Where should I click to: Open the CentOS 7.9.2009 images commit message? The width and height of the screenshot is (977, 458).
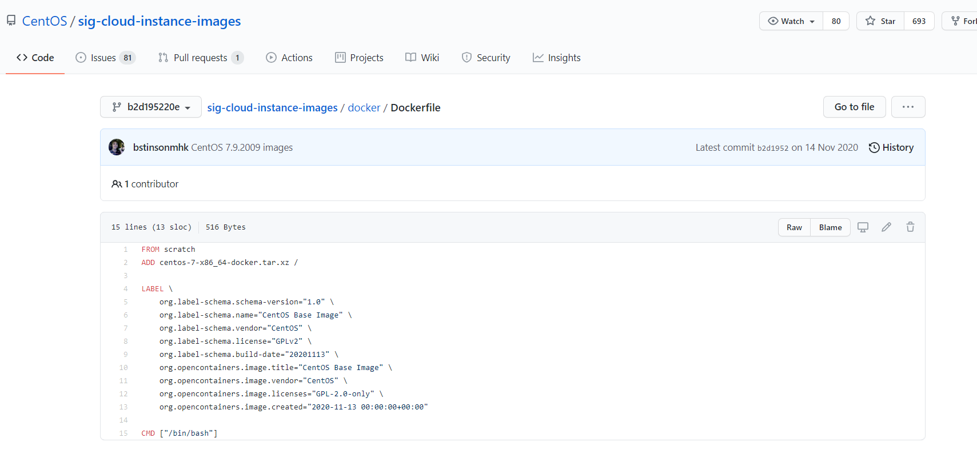(x=242, y=147)
